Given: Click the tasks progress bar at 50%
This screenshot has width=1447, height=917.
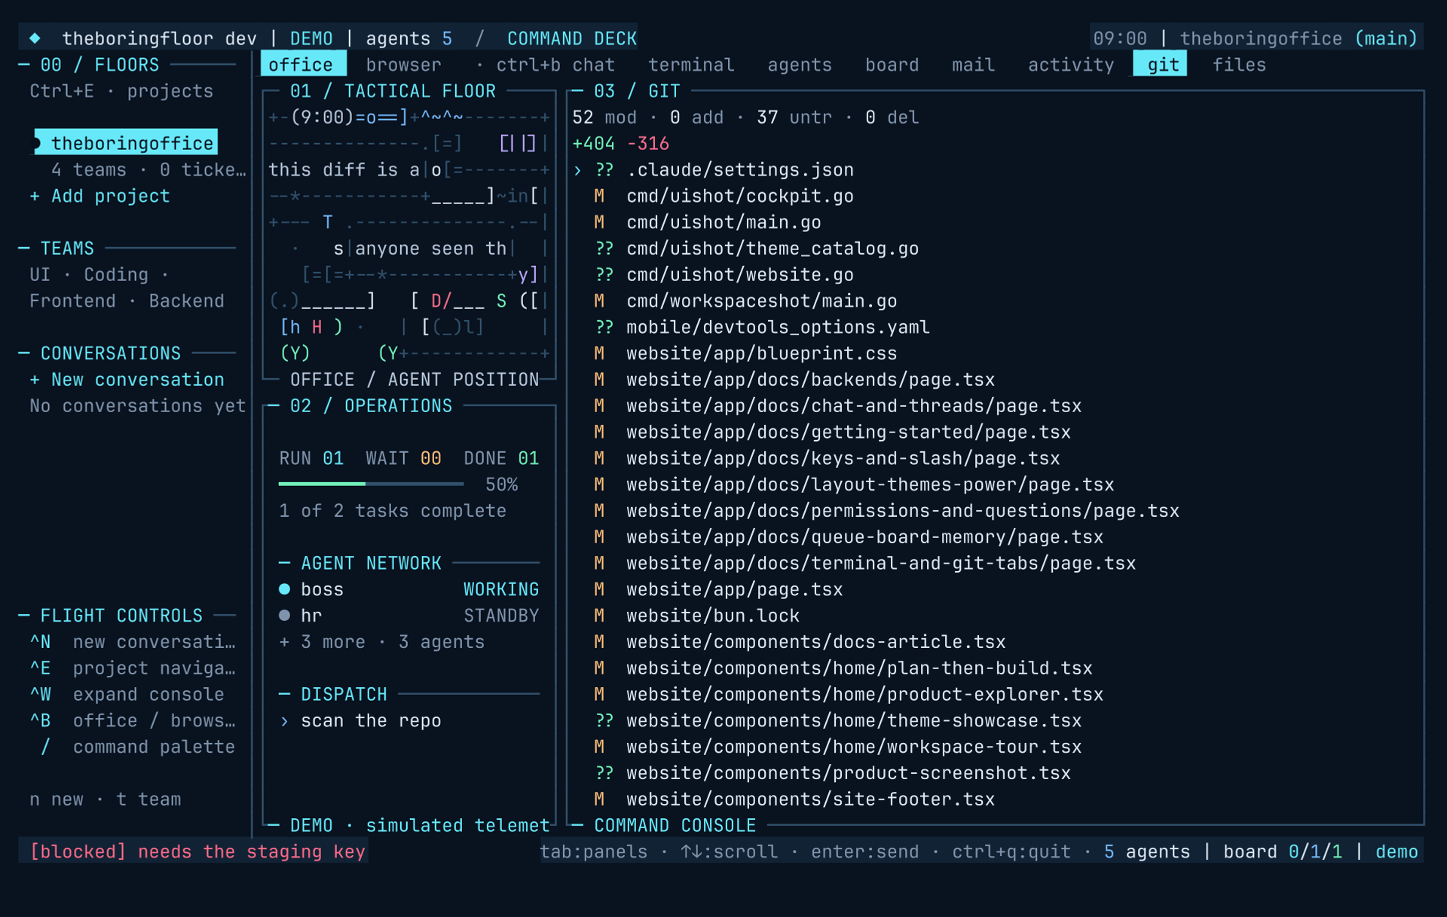Looking at the screenshot, I should (371, 484).
